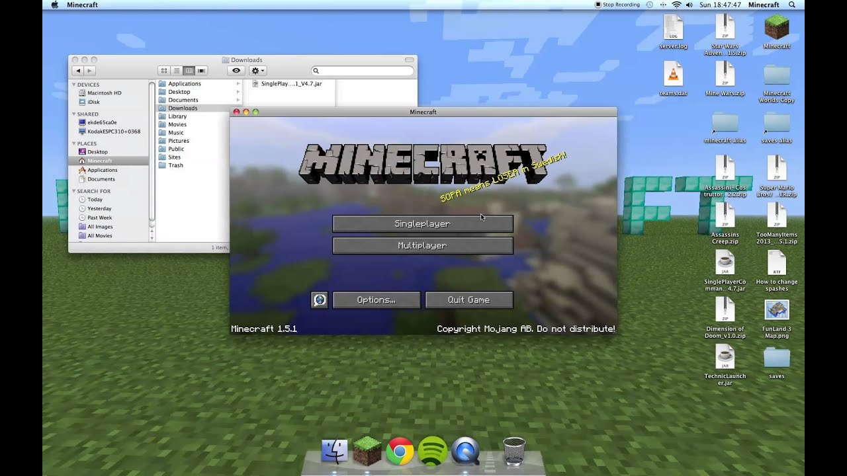
Task: Select Desktop under PLACES in sidebar
Action: pyautogui.click(x=93, y=152)
